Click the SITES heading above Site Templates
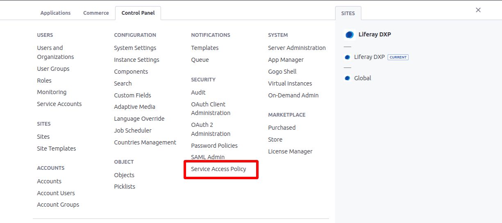Image resolution: width=502 pixels, height=223 pixels. 44,124
